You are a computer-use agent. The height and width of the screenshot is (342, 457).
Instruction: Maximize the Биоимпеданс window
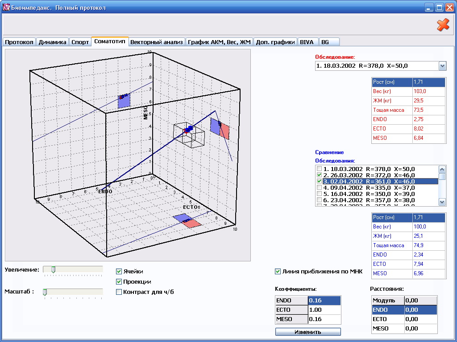point(439,8)
